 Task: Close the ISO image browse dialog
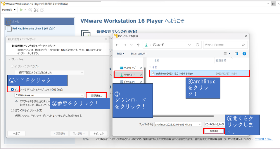(x=246, y=36)
